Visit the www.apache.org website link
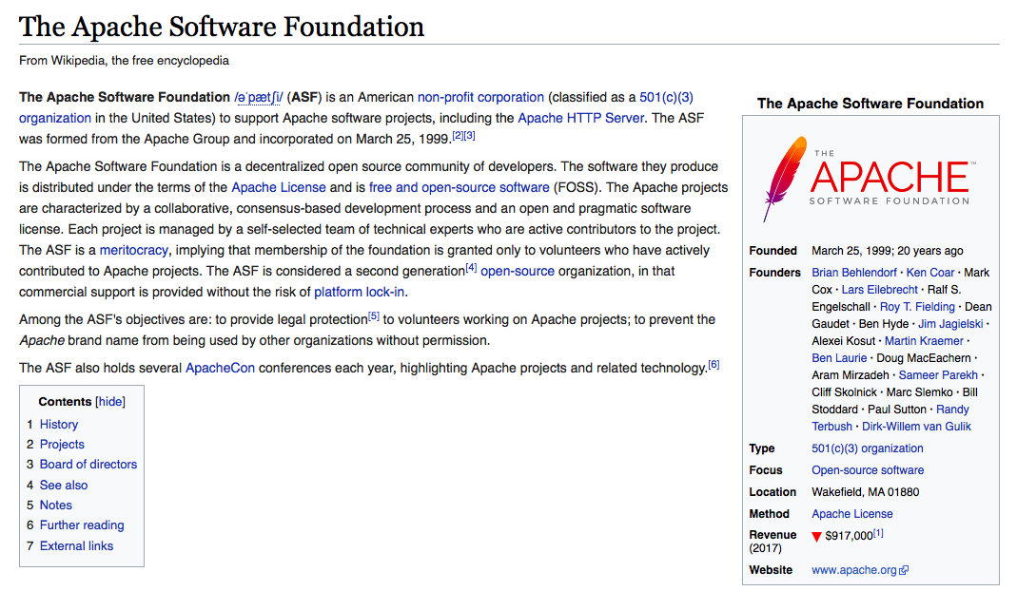Image resolution: width=1017 pixels, height=591 pixels. click(x=854, y=570)
